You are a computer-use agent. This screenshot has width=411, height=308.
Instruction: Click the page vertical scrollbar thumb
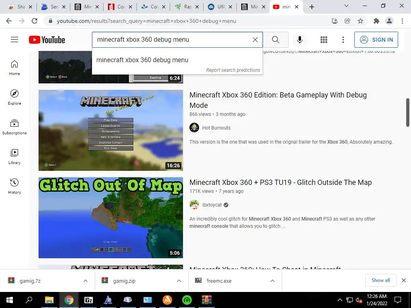coord(408,112)
